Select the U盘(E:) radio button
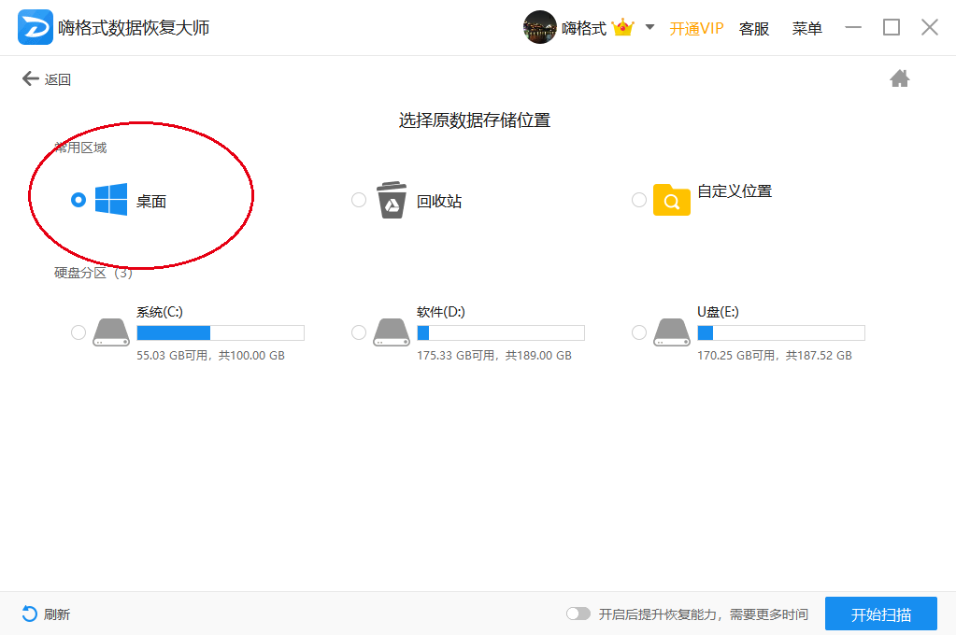This screenshot has height=635, width=956. pos(639,332)
